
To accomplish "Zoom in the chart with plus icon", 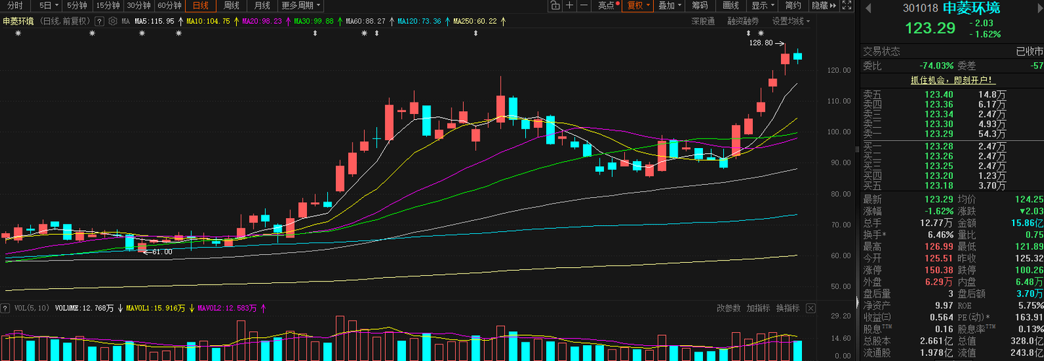I will (x=570, y=6).
